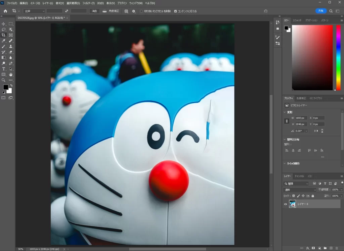Select the Pen tool
This screenshot has width=344, height=251.
coord(10,63)
